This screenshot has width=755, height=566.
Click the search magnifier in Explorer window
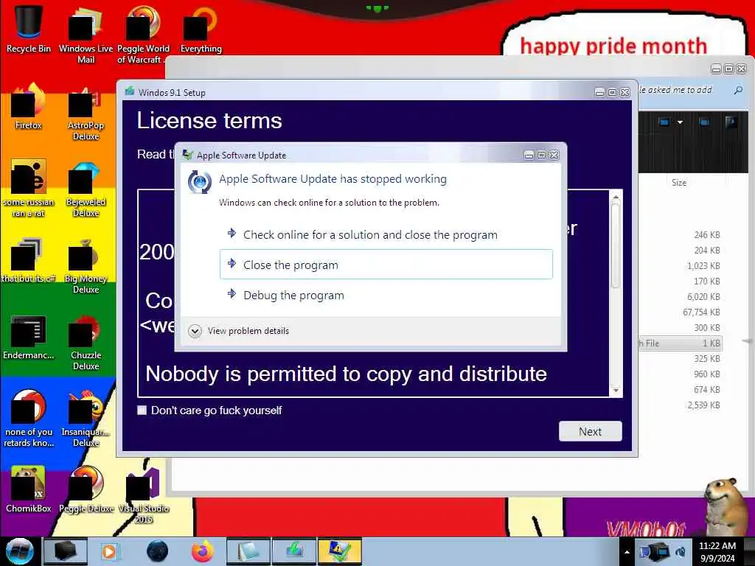tap(737, 90)
